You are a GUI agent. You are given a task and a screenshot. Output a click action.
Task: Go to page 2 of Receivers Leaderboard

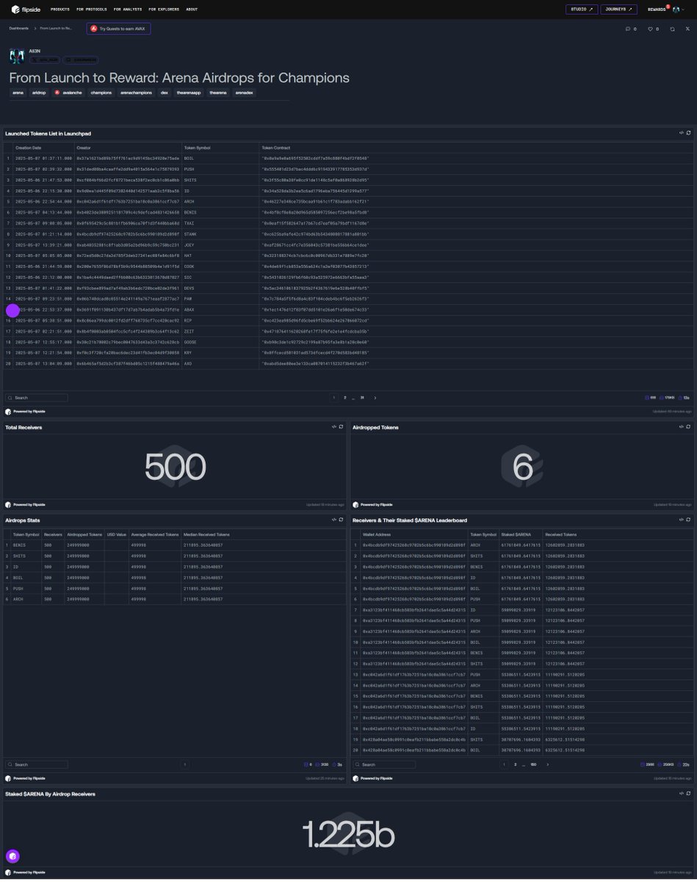[x=515, y=764]
